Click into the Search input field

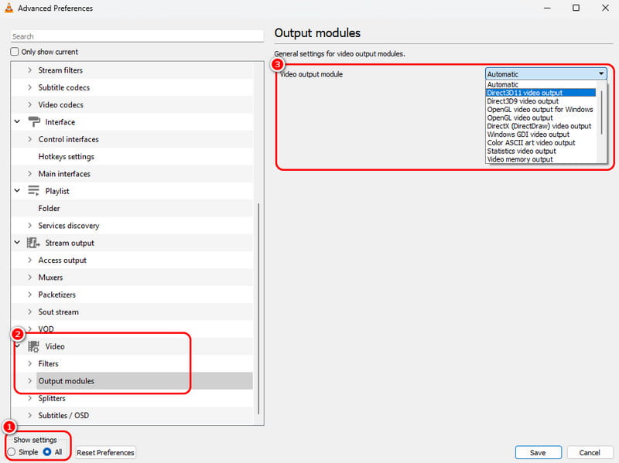[137, 36]
